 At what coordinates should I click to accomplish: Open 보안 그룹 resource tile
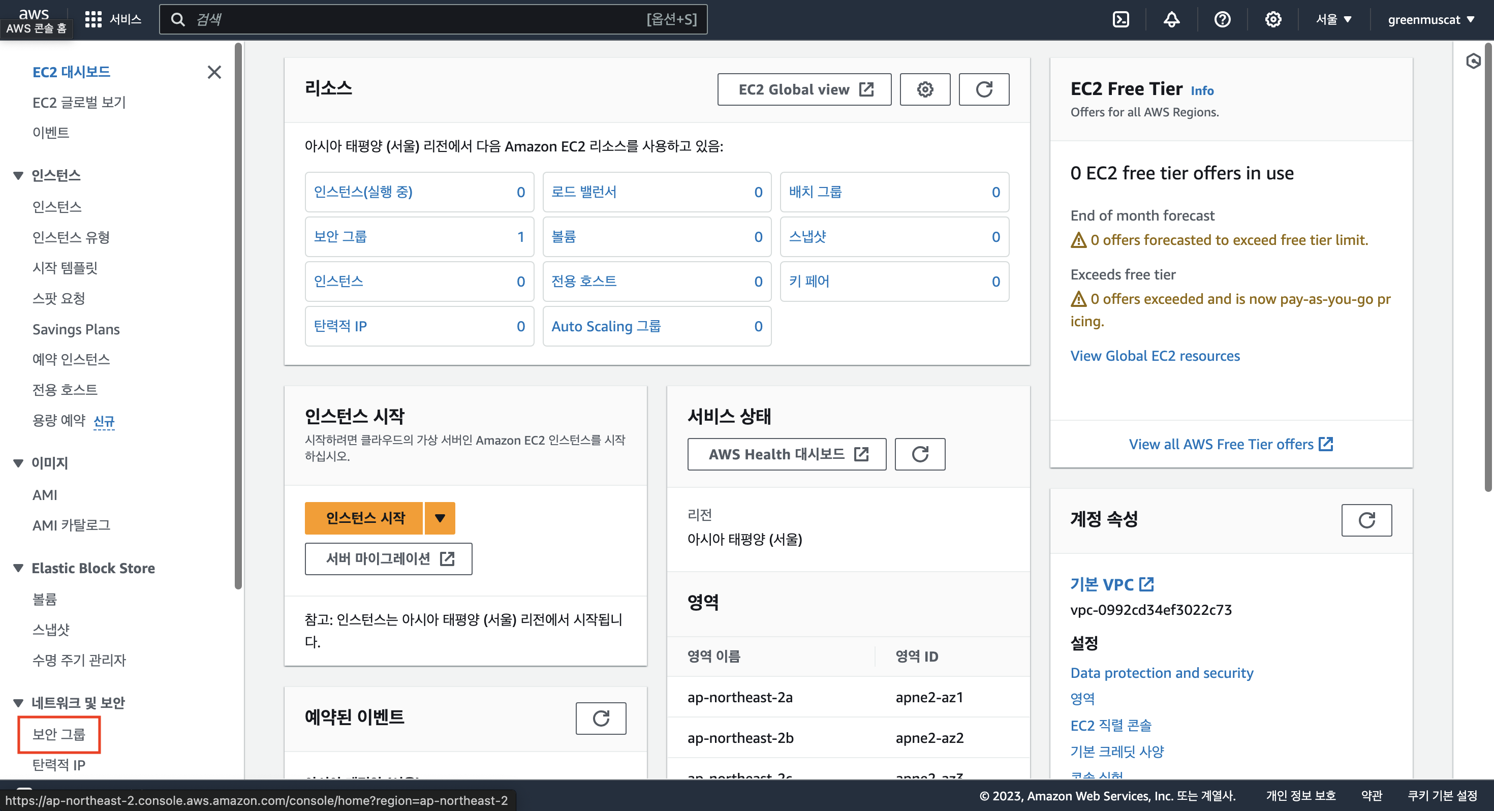419,237
